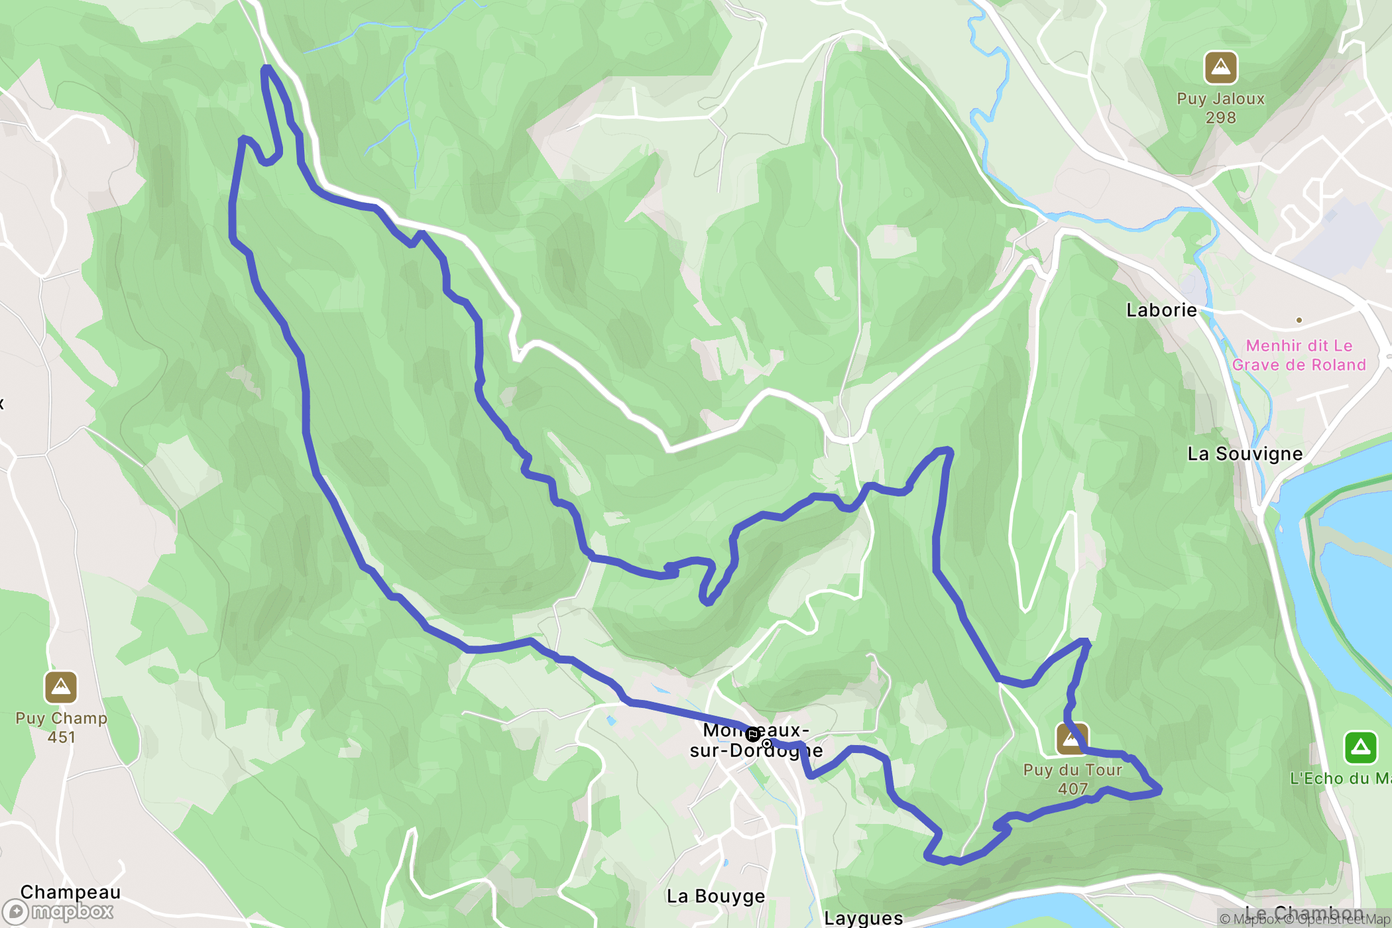Click the Puy du Tour 407 label
The height and width of the screenshot is (928, 1392).
click(x=1073, y=779)
